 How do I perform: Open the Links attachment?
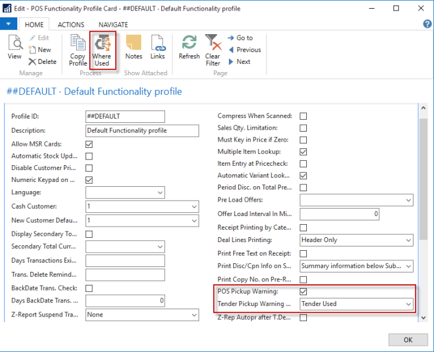pyautogui.click(x=157, y=48)
